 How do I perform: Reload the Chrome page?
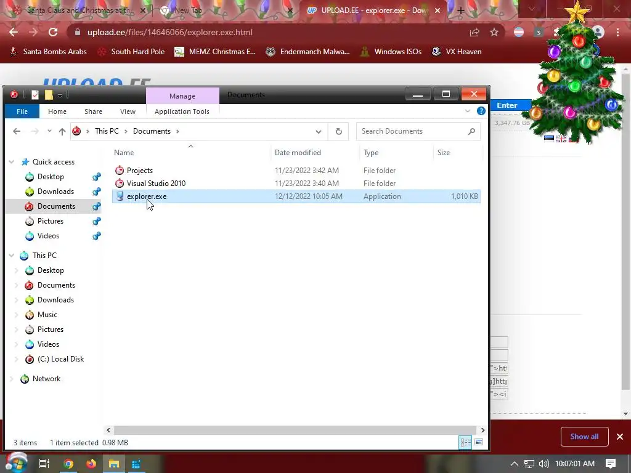[x=53, y=32]
